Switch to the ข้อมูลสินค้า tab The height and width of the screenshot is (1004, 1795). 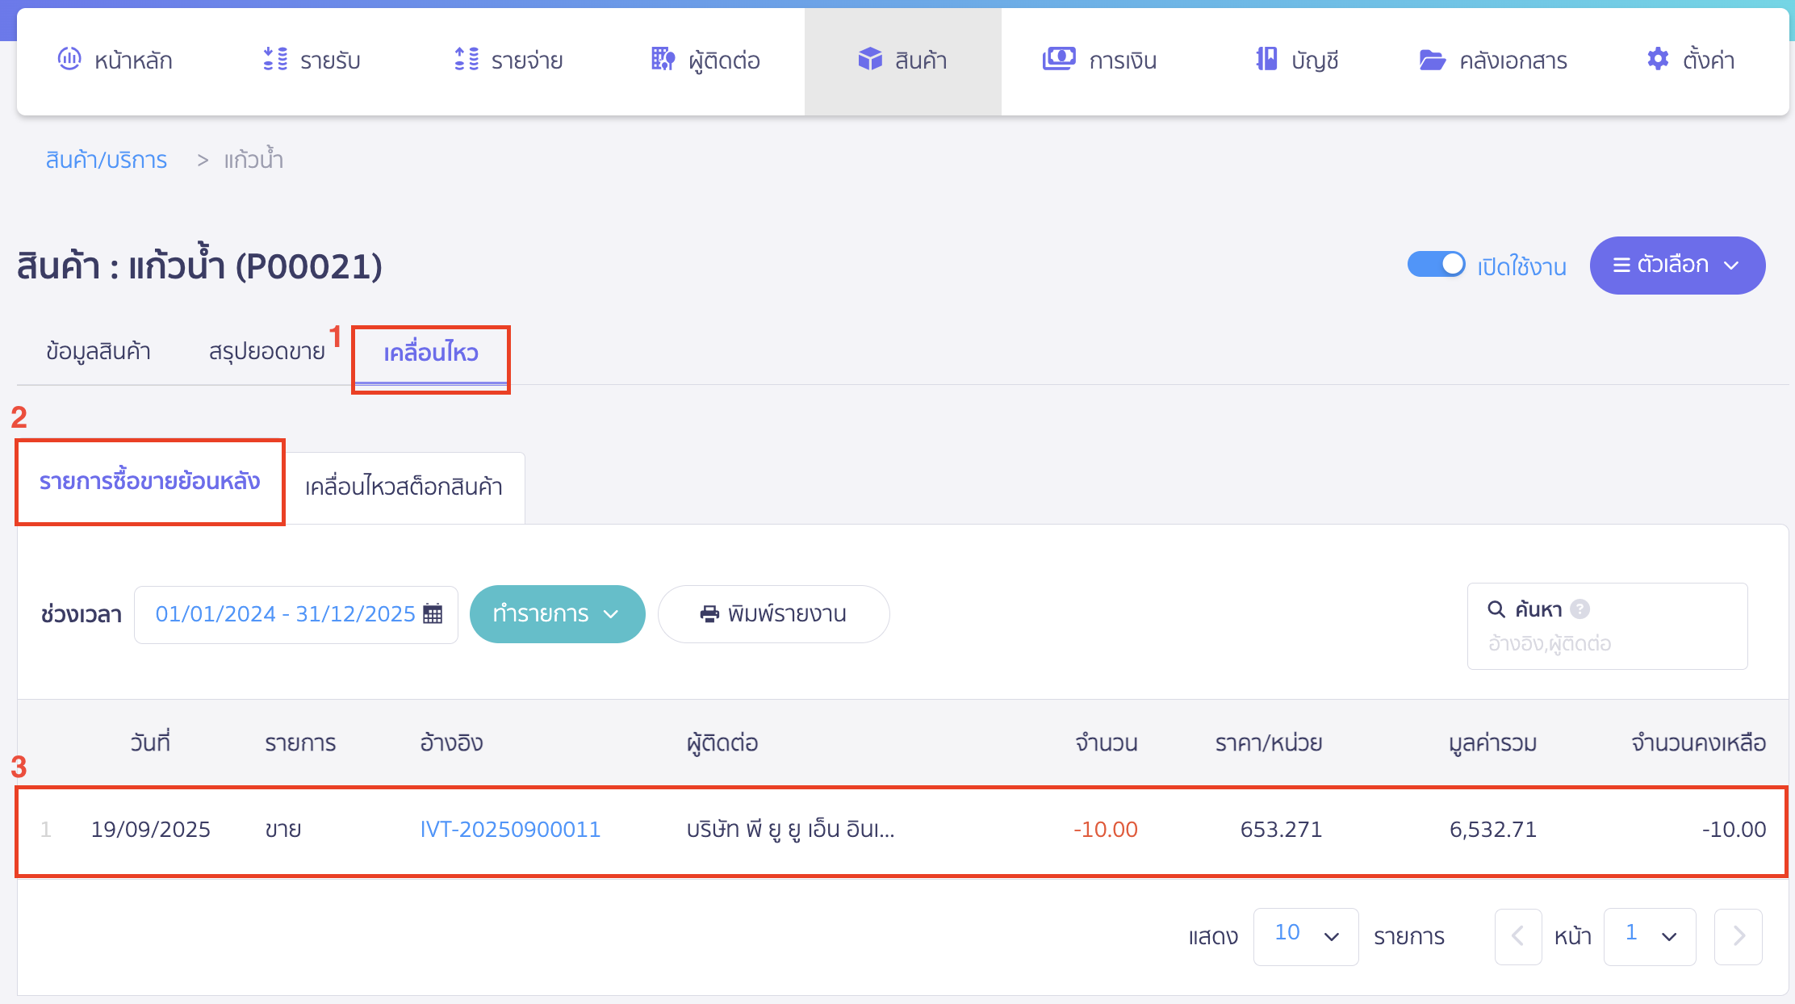[x=98, y=352]
